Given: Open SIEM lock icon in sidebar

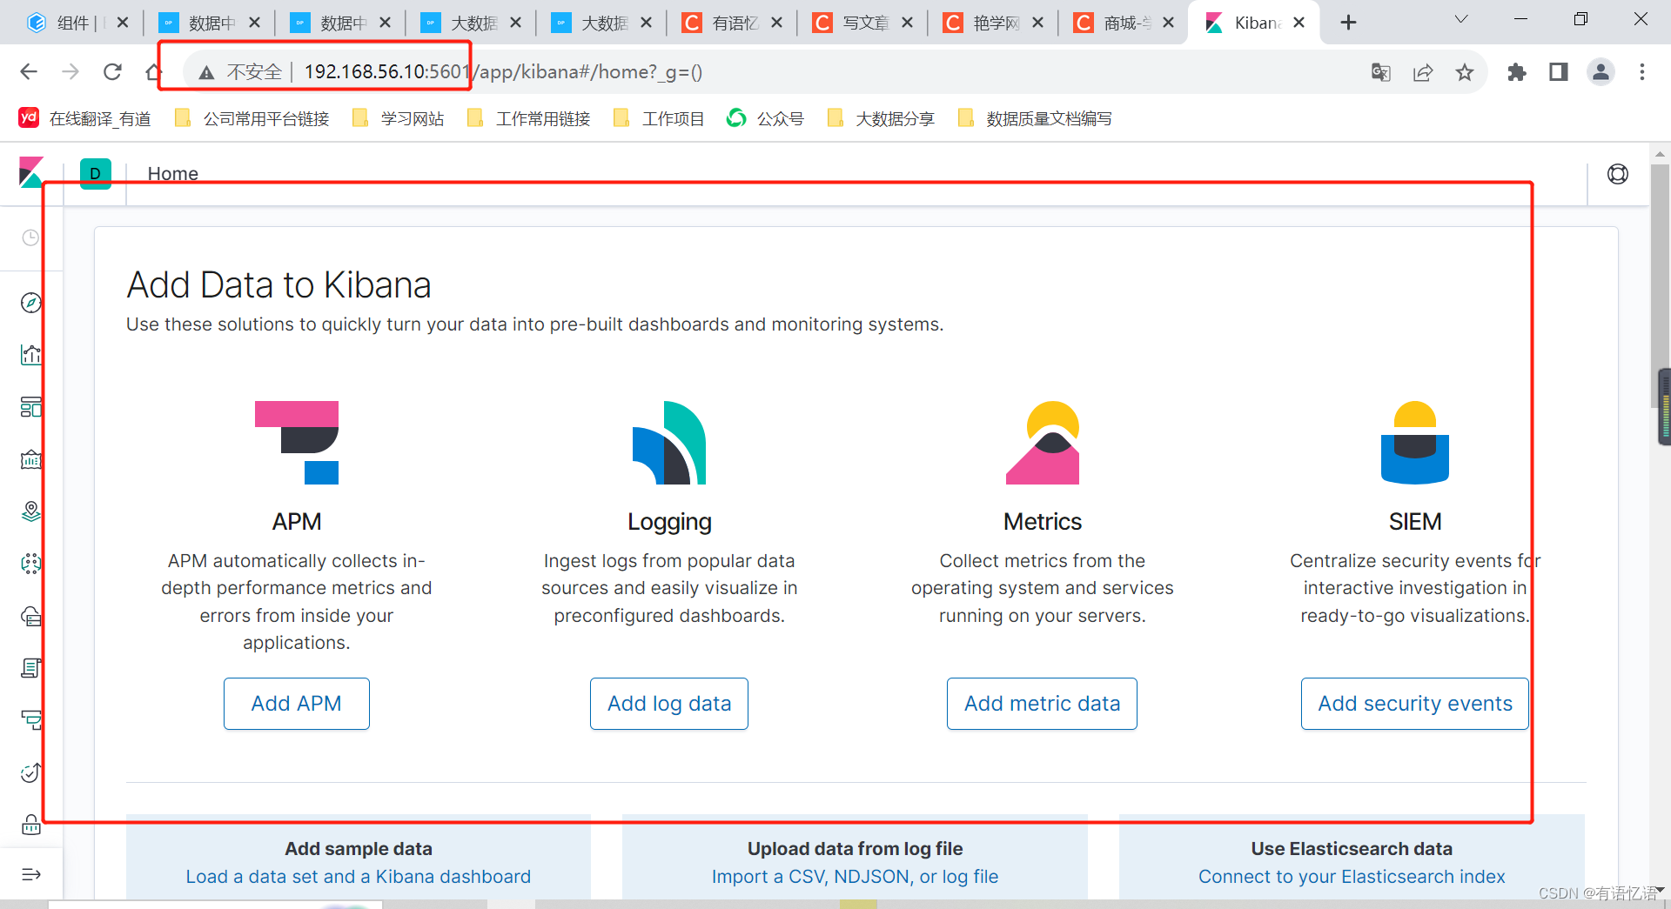Looking at the screenshot, I should (30, 825).
